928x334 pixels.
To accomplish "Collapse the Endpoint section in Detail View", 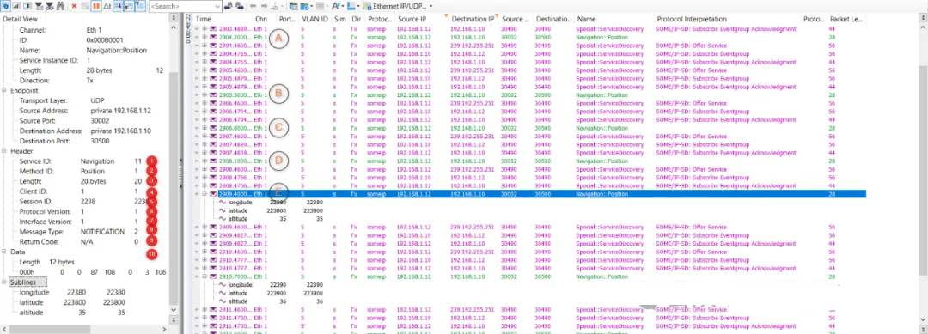I will (x=3, y=90).
